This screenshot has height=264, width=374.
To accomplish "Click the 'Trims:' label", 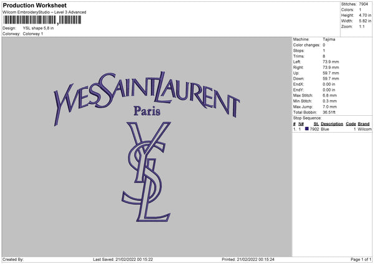I will pyautogui.click(x=299, y=56).
